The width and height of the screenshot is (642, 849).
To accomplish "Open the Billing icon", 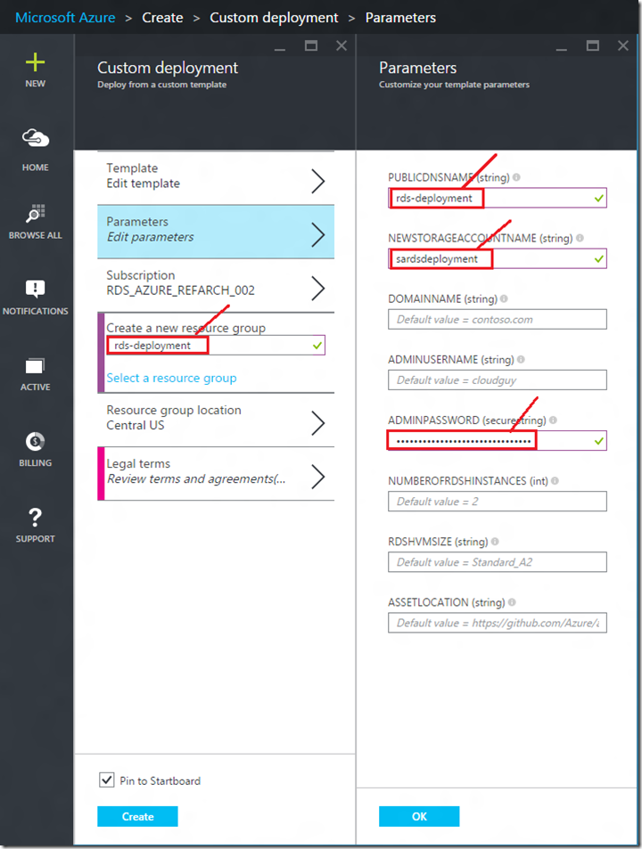I will pos(36,441).
